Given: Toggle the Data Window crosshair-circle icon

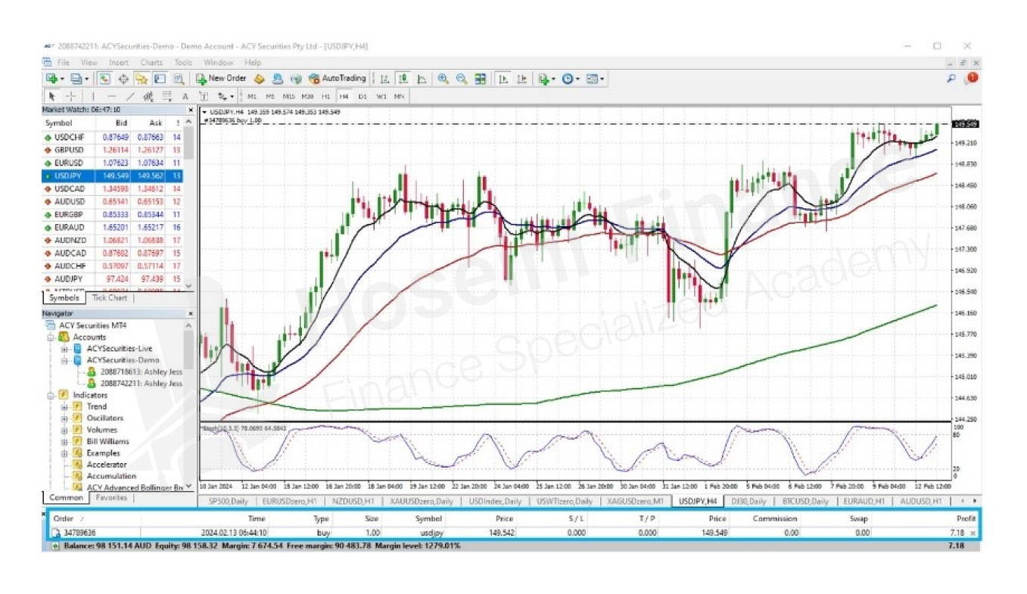Looking at the screenshot, I should point(124,78).
